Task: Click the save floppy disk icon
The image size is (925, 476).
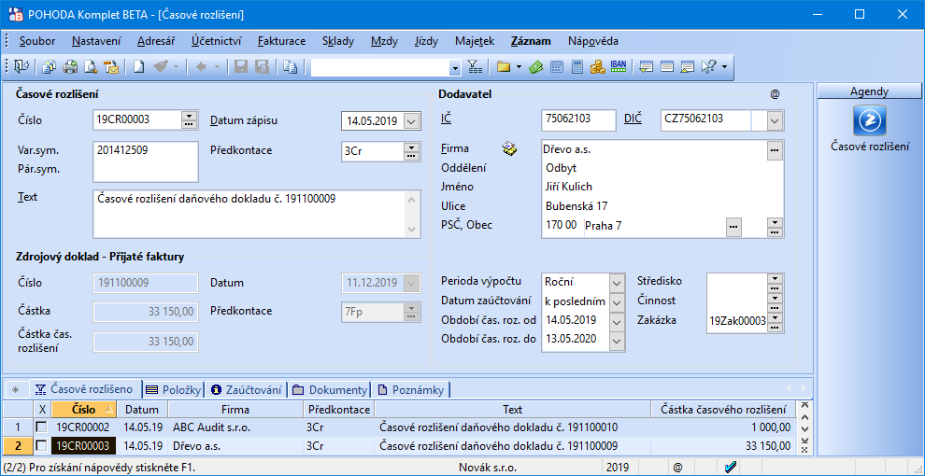Action: tap(241, 67)
